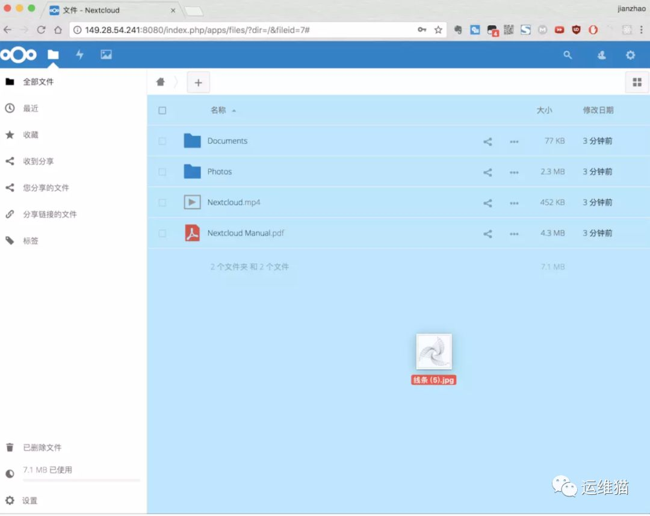
Task: Open the Files app folder icon
Action: [53, 54]
